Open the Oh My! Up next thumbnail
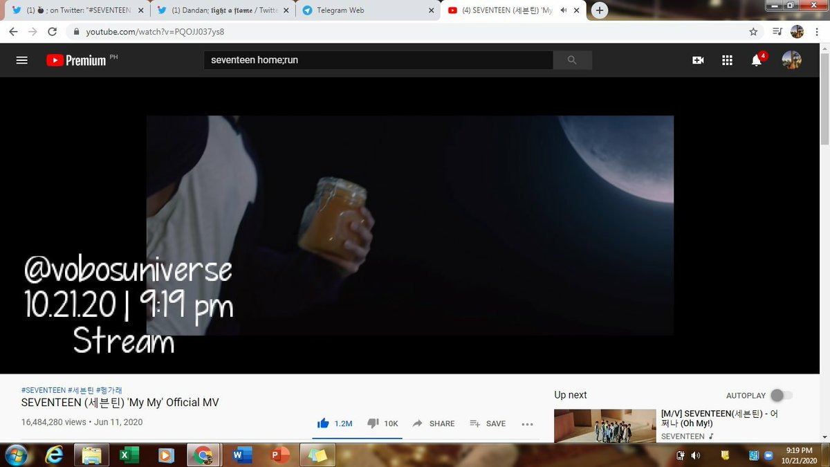Viewport: 830px width, 467px height. coord(605,425)
